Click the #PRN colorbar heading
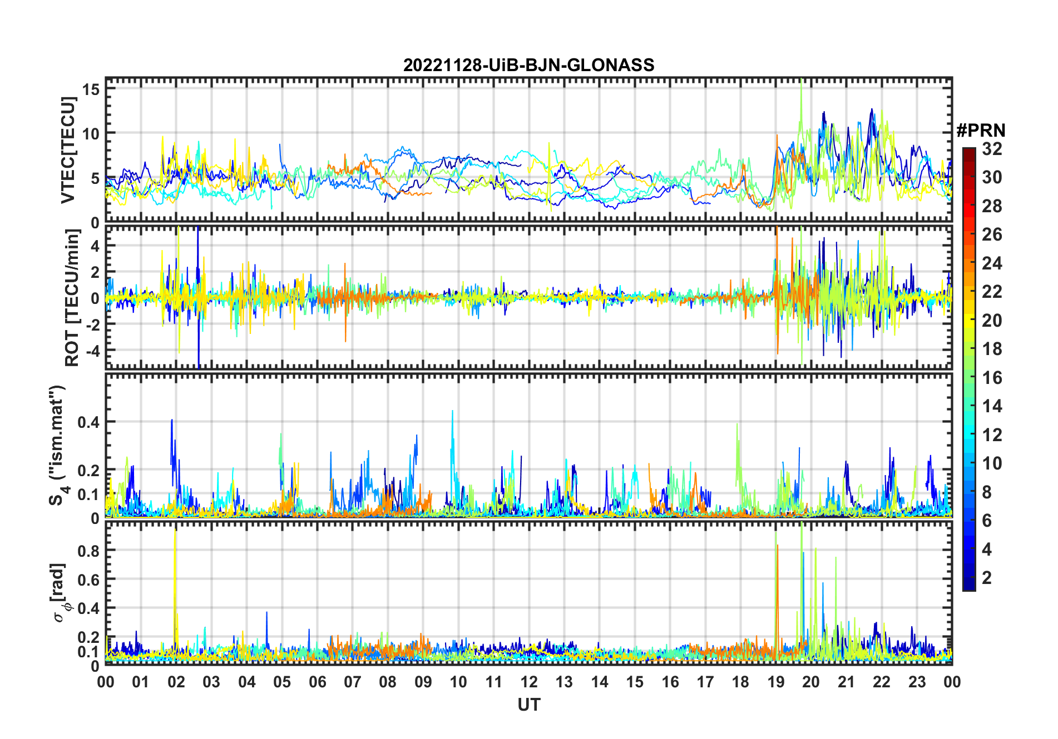Screen dimensions: 1058x739 tap(981, 131)
